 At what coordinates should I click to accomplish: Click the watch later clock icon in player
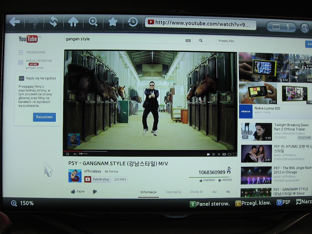pos(219,154)
